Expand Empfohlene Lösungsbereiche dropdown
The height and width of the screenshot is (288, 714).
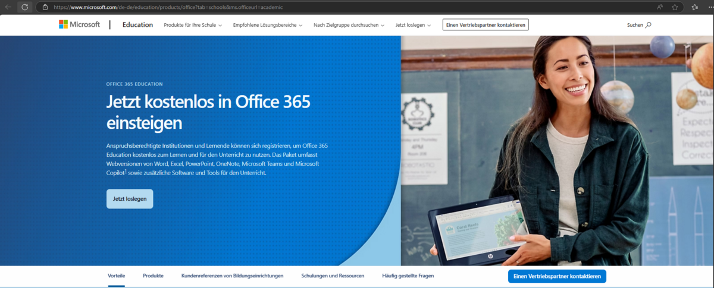point(268,25)
